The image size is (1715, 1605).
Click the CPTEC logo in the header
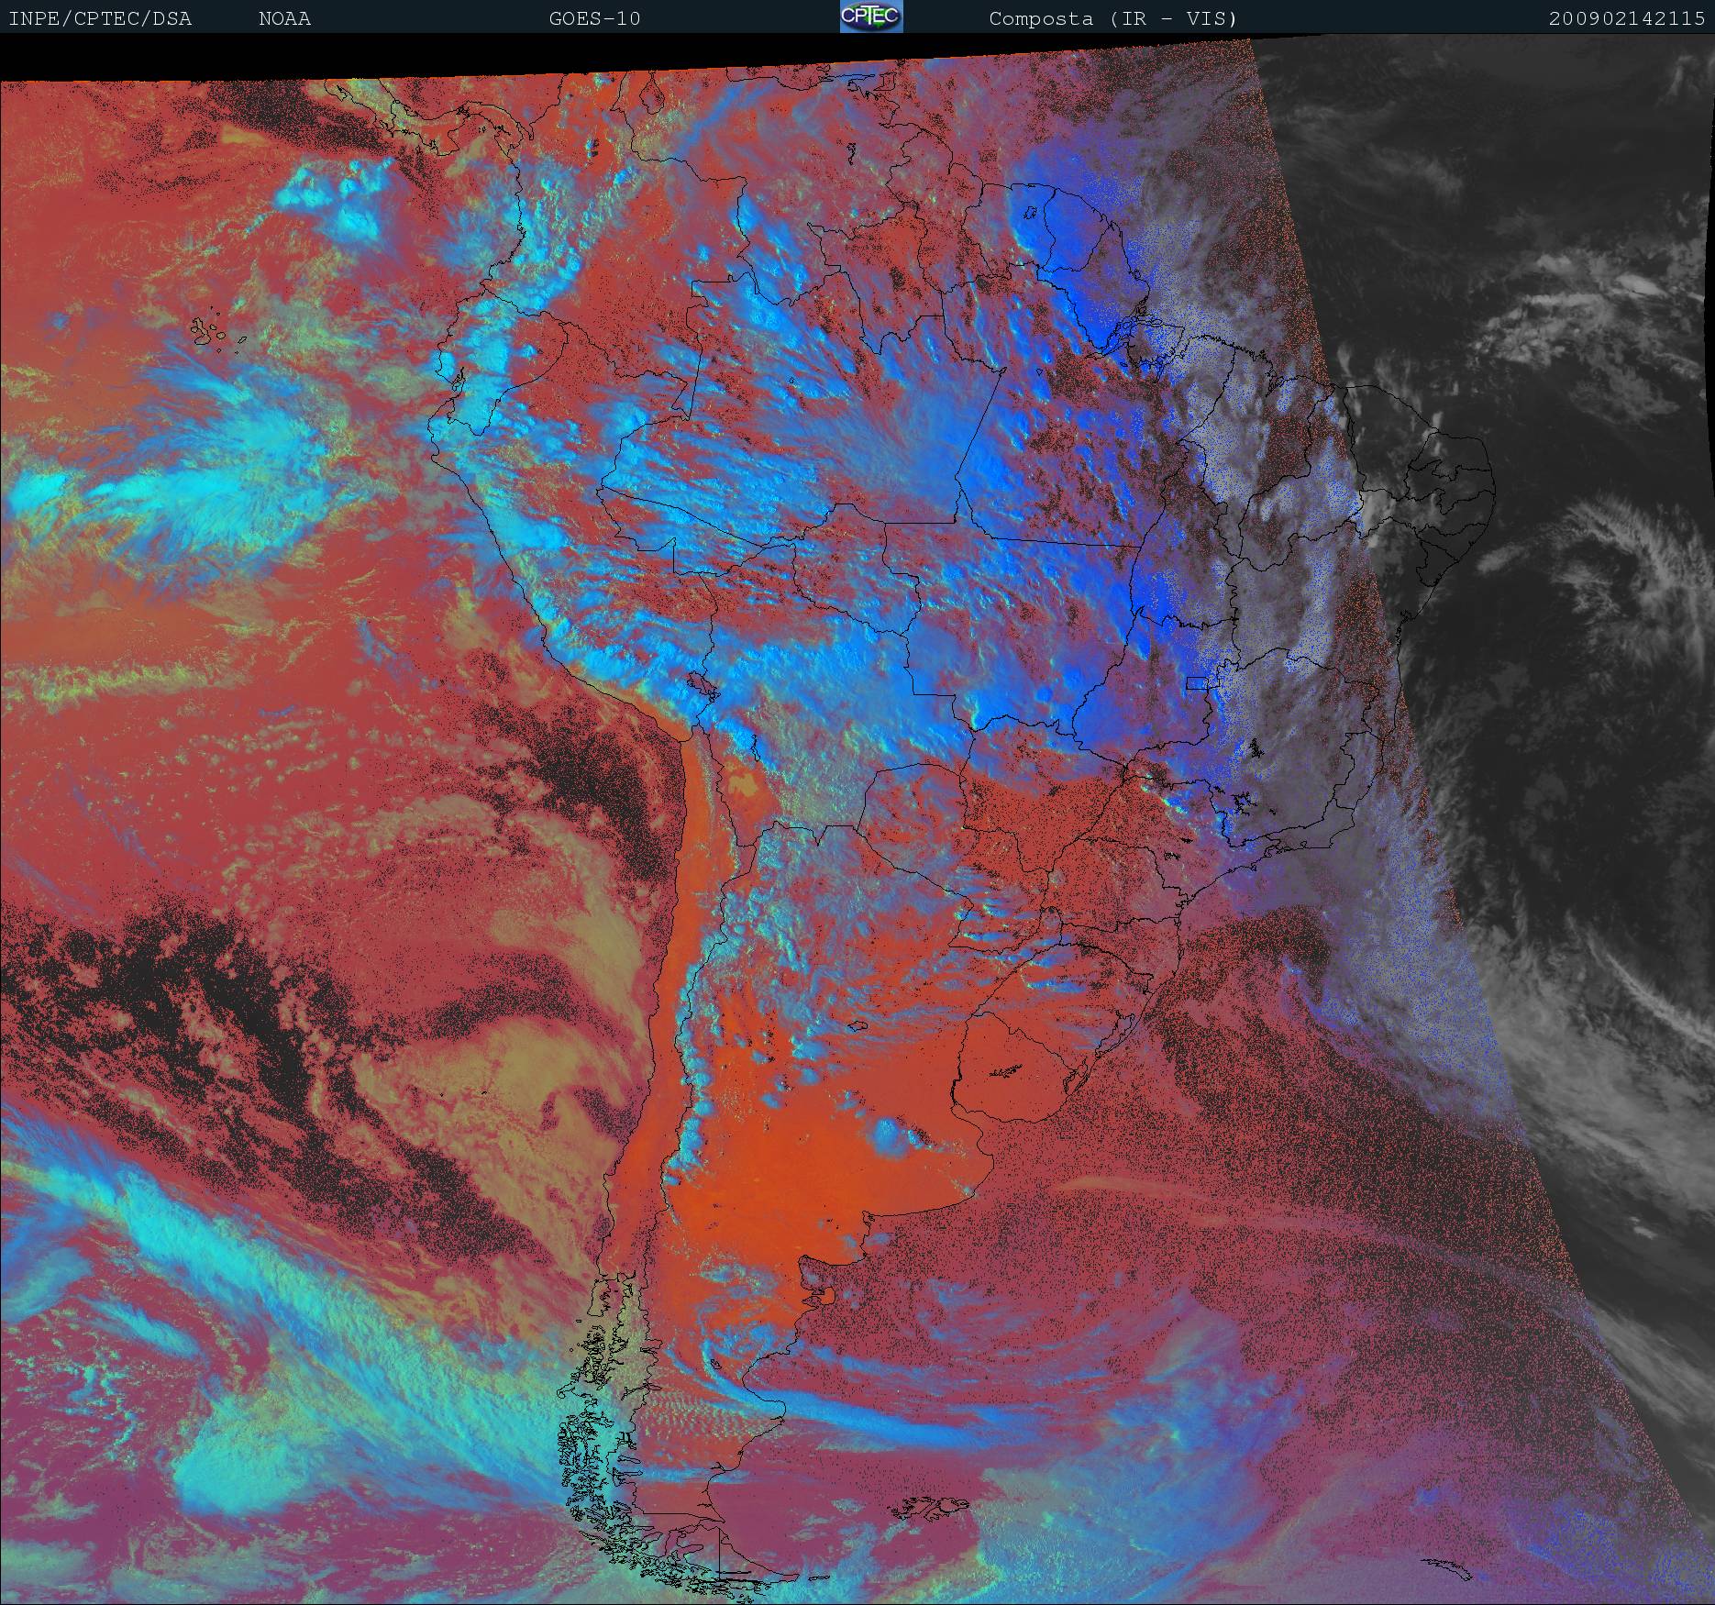tap(871, 17)
